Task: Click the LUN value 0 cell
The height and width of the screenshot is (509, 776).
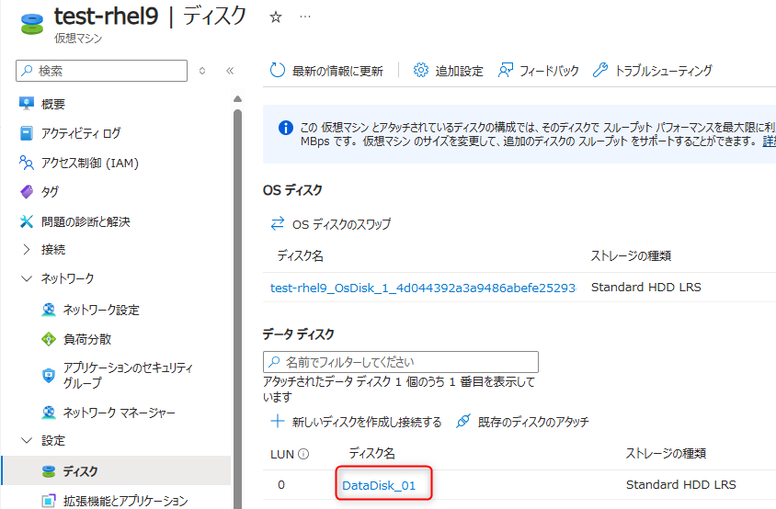Action: click(x=281, y=485)
